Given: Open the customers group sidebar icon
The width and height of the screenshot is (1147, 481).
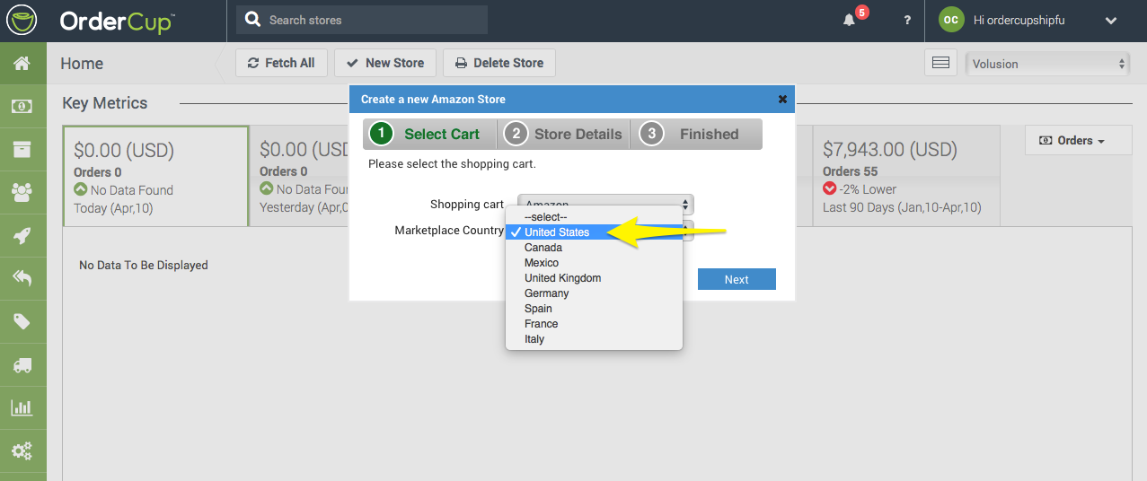Looking at the screenshot, I should pyautogui.click(x=22, y=193).
